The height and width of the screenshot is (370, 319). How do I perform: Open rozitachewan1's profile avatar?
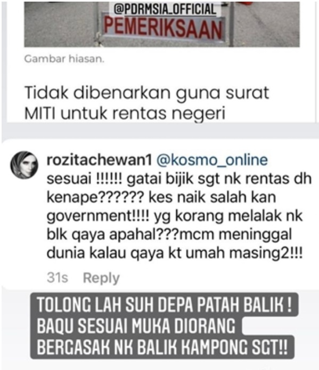(x=24, y=165)
